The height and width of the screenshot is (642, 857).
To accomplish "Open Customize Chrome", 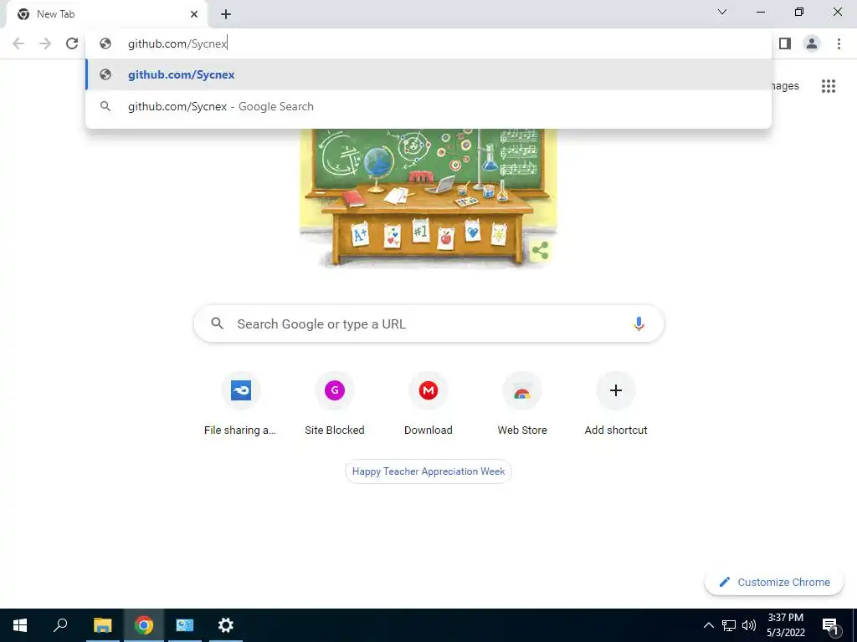I will click(x=774, y=582).
